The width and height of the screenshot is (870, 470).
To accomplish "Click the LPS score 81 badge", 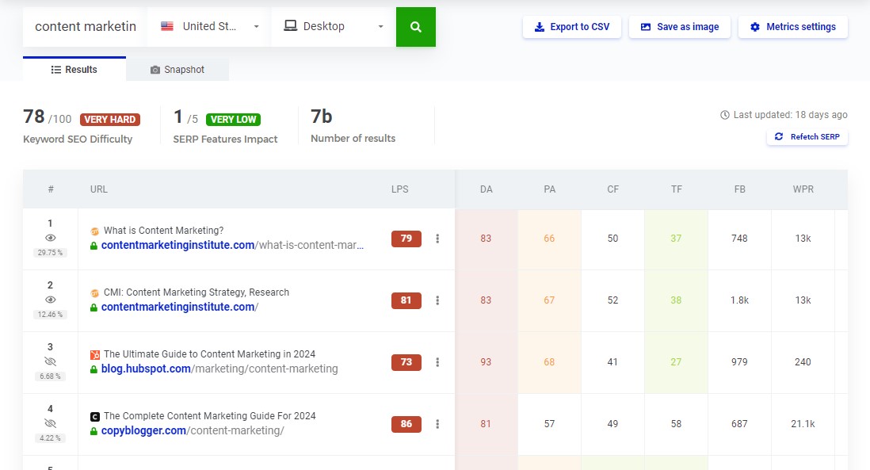I will point(406,300).
